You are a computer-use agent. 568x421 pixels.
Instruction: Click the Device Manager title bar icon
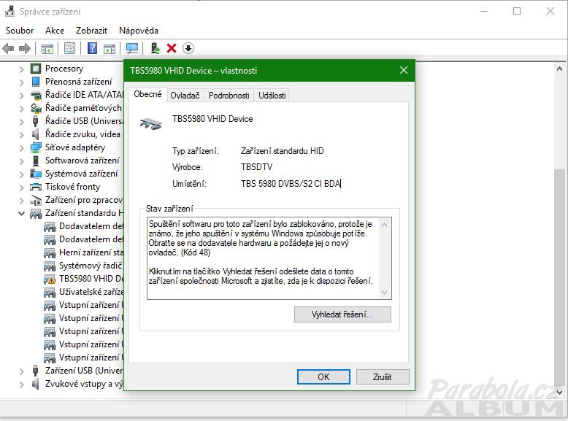9,11
